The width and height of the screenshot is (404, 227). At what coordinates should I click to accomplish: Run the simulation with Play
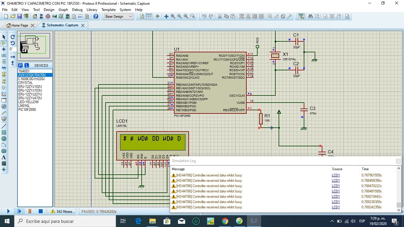[x=8, y=211]
